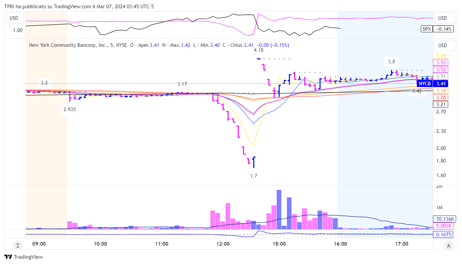Image resolution: width=462 pixels, height=264 pixels.
Task: Click the blue NYCB symbol label
Action: [x=425, y=84]
